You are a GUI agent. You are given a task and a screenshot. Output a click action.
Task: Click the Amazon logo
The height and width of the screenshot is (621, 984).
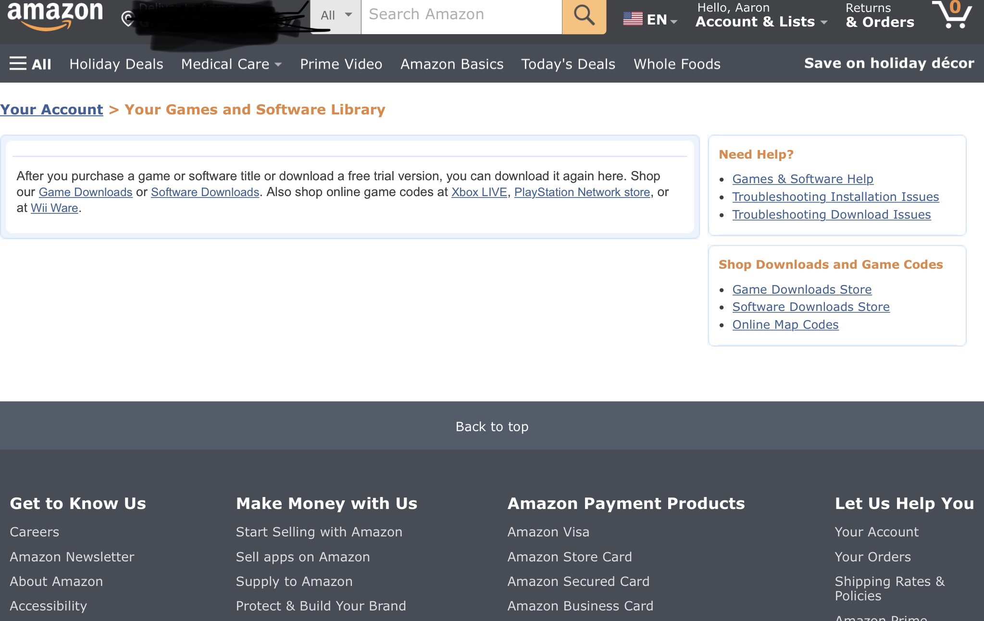click(x=55, y=15)
